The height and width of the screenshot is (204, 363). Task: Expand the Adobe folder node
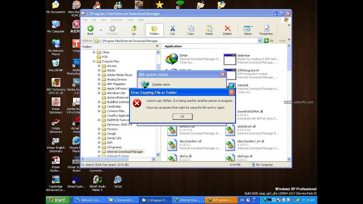[99, 71]
